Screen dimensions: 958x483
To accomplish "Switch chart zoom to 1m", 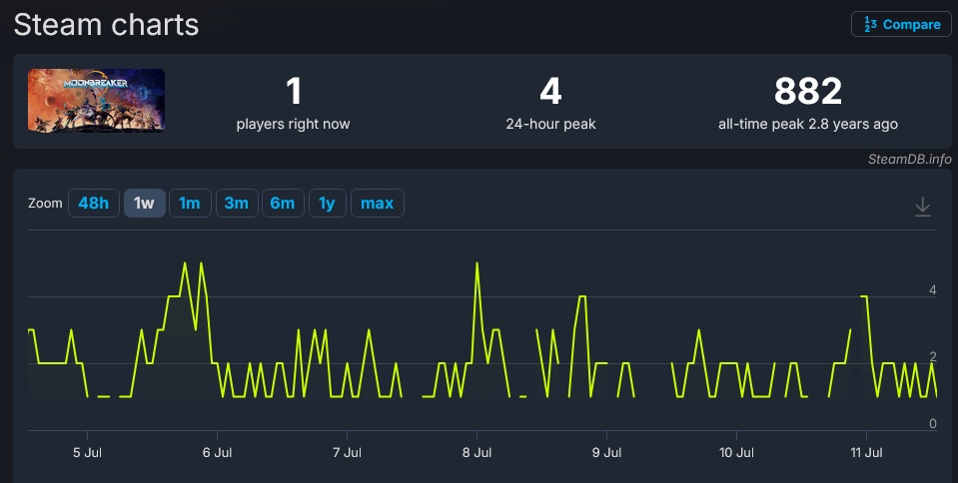I will (190, 204).
